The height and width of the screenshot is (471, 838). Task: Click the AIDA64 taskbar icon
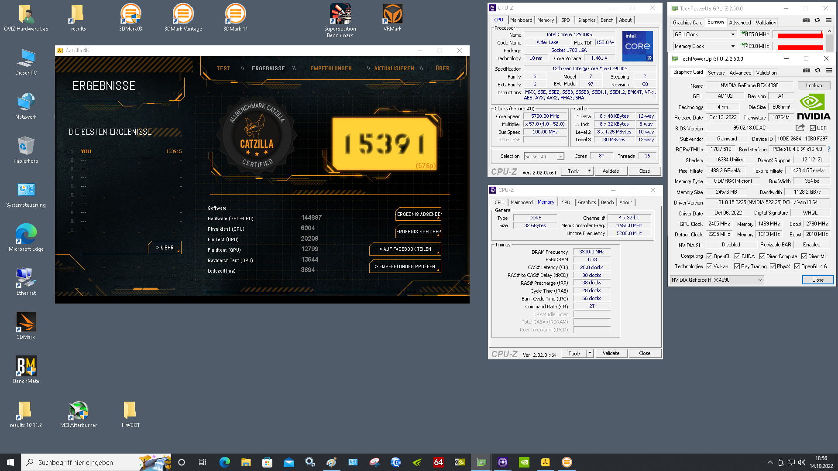click(x=438, y=462)
